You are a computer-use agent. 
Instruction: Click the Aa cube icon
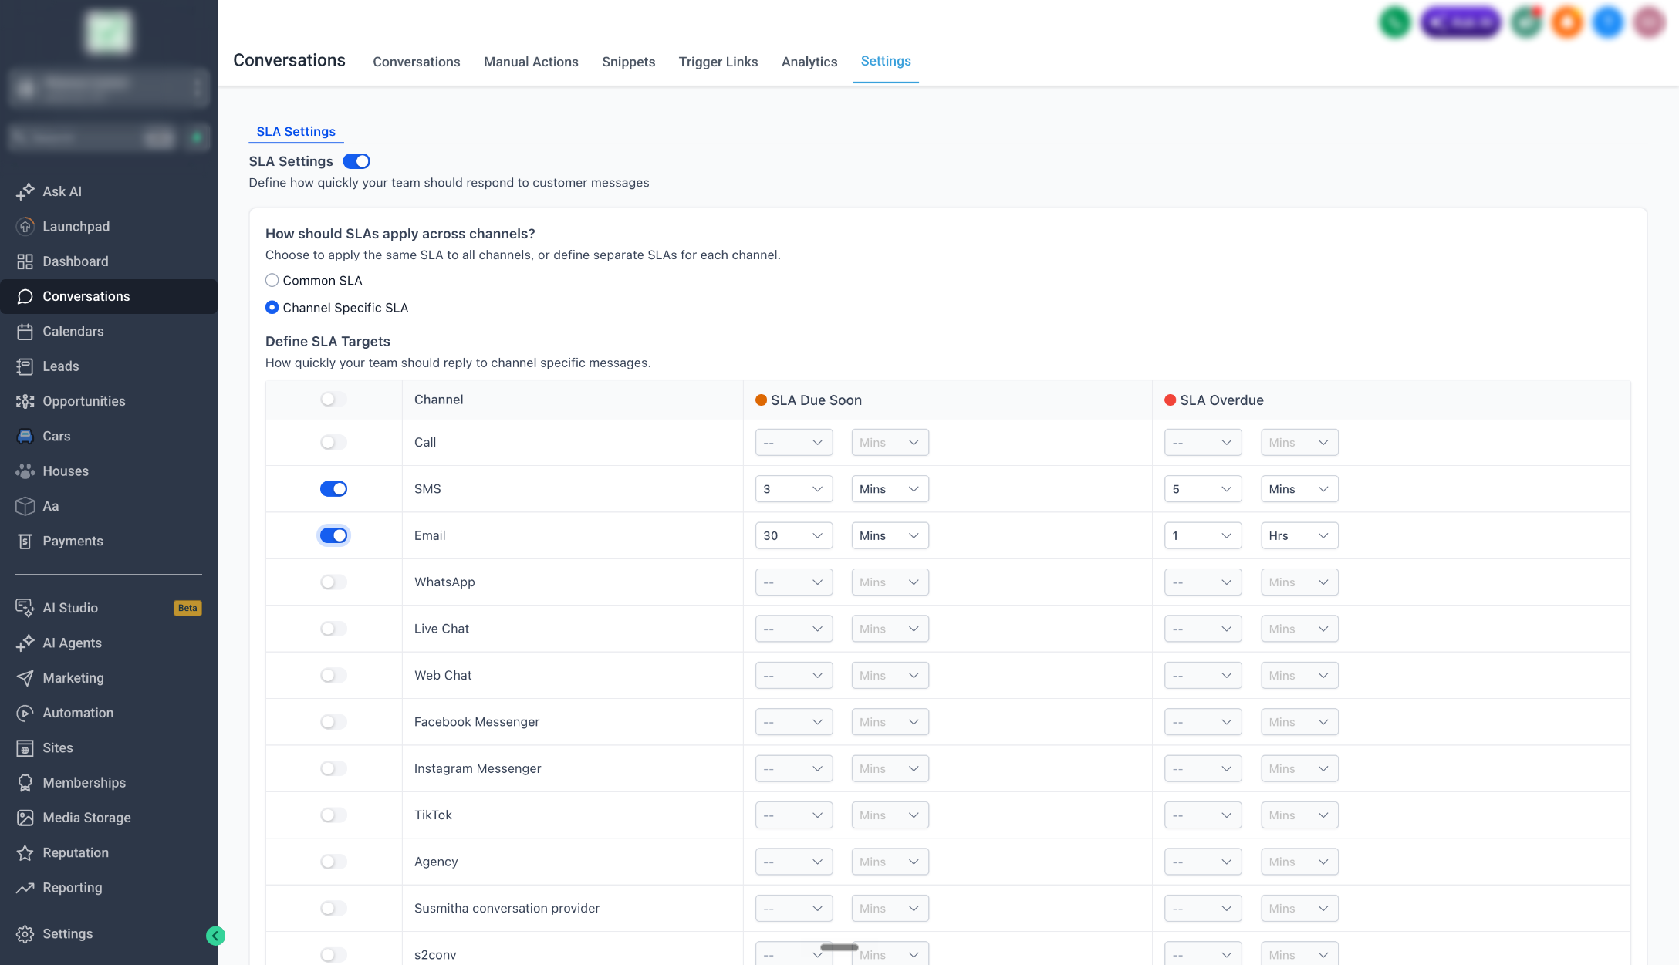pos(25,506)
